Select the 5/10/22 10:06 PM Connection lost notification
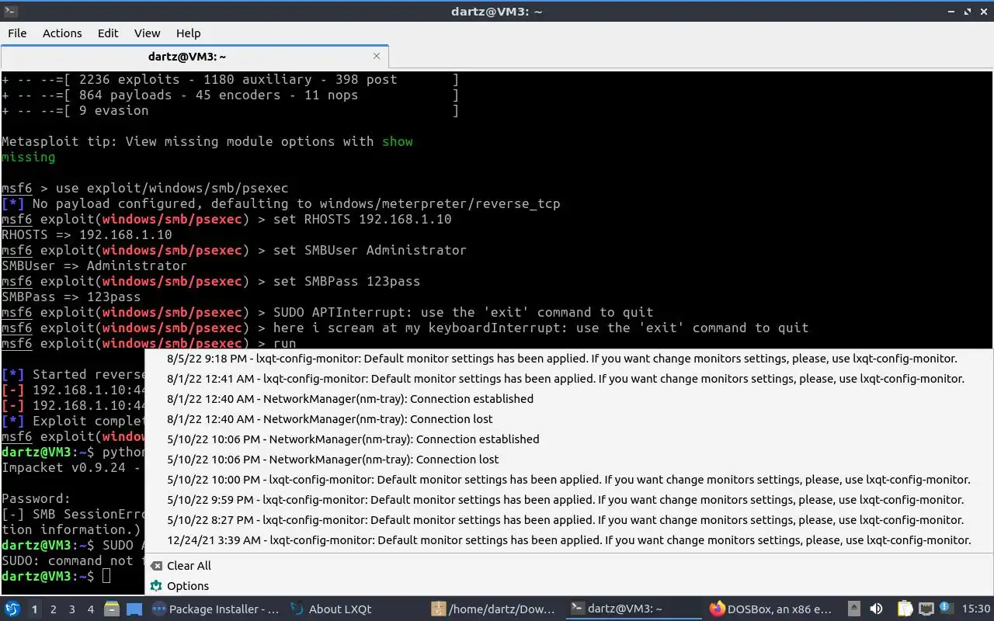This screenshot has height=621, width=994. [569, 460]
